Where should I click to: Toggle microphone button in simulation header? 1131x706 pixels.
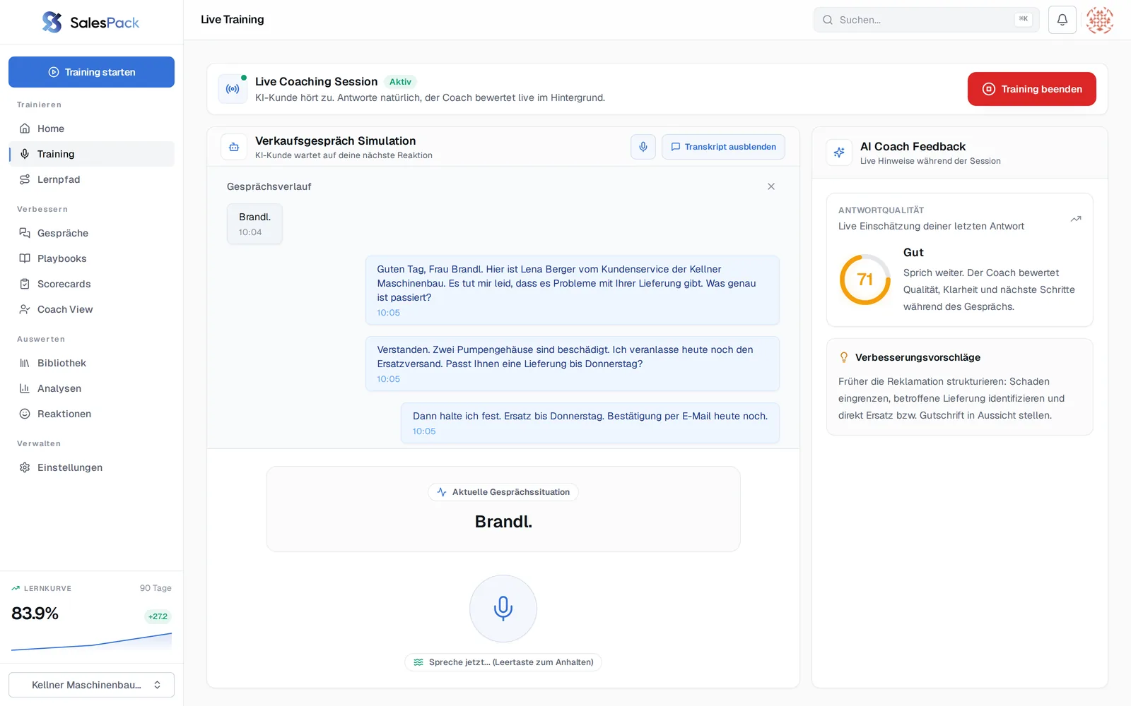[x=643, y=147]
